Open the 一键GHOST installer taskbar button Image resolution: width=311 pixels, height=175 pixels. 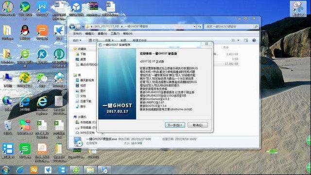point(104,170)
